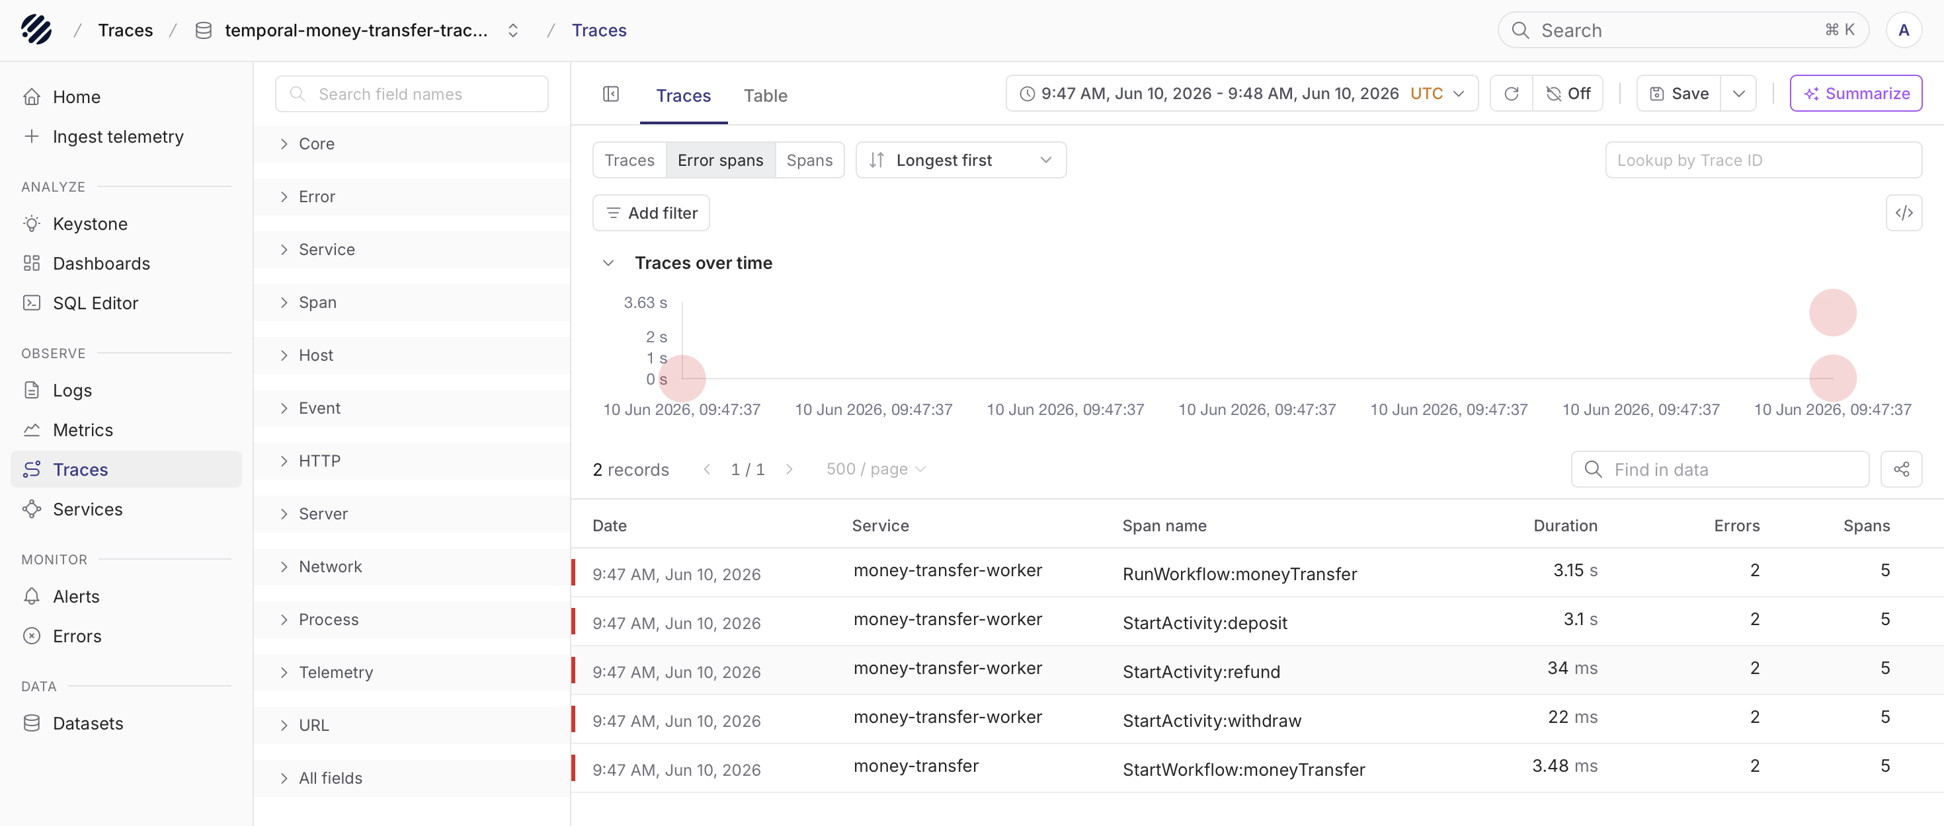Expand the HTTP field group
1944x826 pixels.
click(x=412, y=460)
